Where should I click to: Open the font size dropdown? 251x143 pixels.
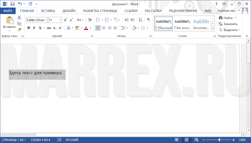tap(60, 20)
